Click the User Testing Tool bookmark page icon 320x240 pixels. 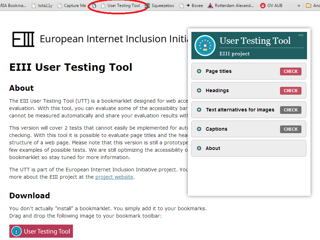pyautogui.click(x=103, y=6)
